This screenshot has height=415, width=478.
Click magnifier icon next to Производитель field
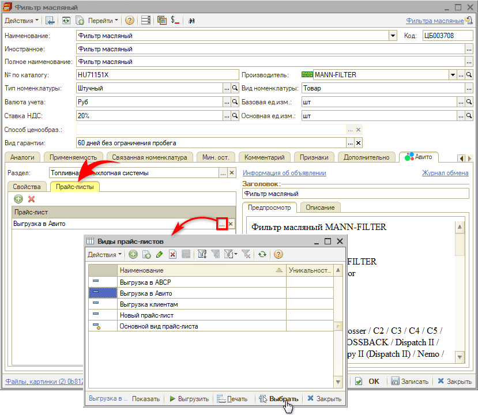(x=470, y=75)
